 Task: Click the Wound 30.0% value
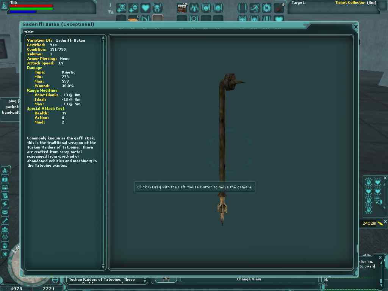click(68, 86)
